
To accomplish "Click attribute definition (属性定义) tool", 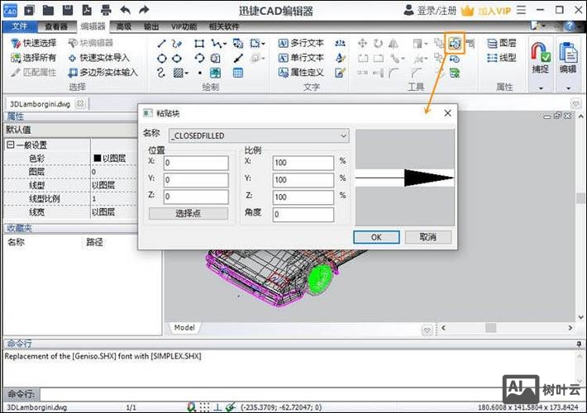I will coord(300,73).
